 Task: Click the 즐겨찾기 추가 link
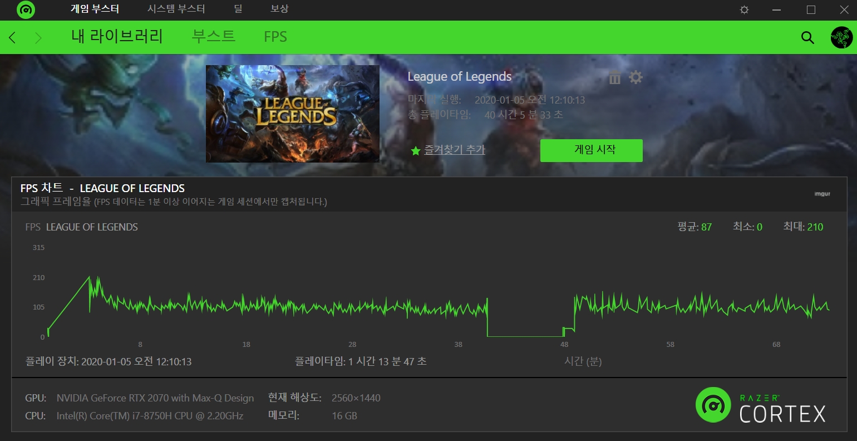coord(455,150)
